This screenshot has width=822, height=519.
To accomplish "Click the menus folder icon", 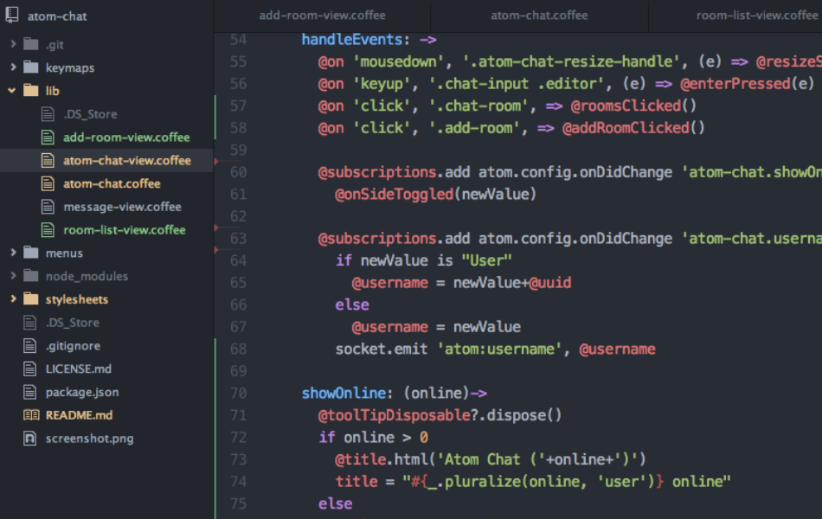I will tap(31, 253).
